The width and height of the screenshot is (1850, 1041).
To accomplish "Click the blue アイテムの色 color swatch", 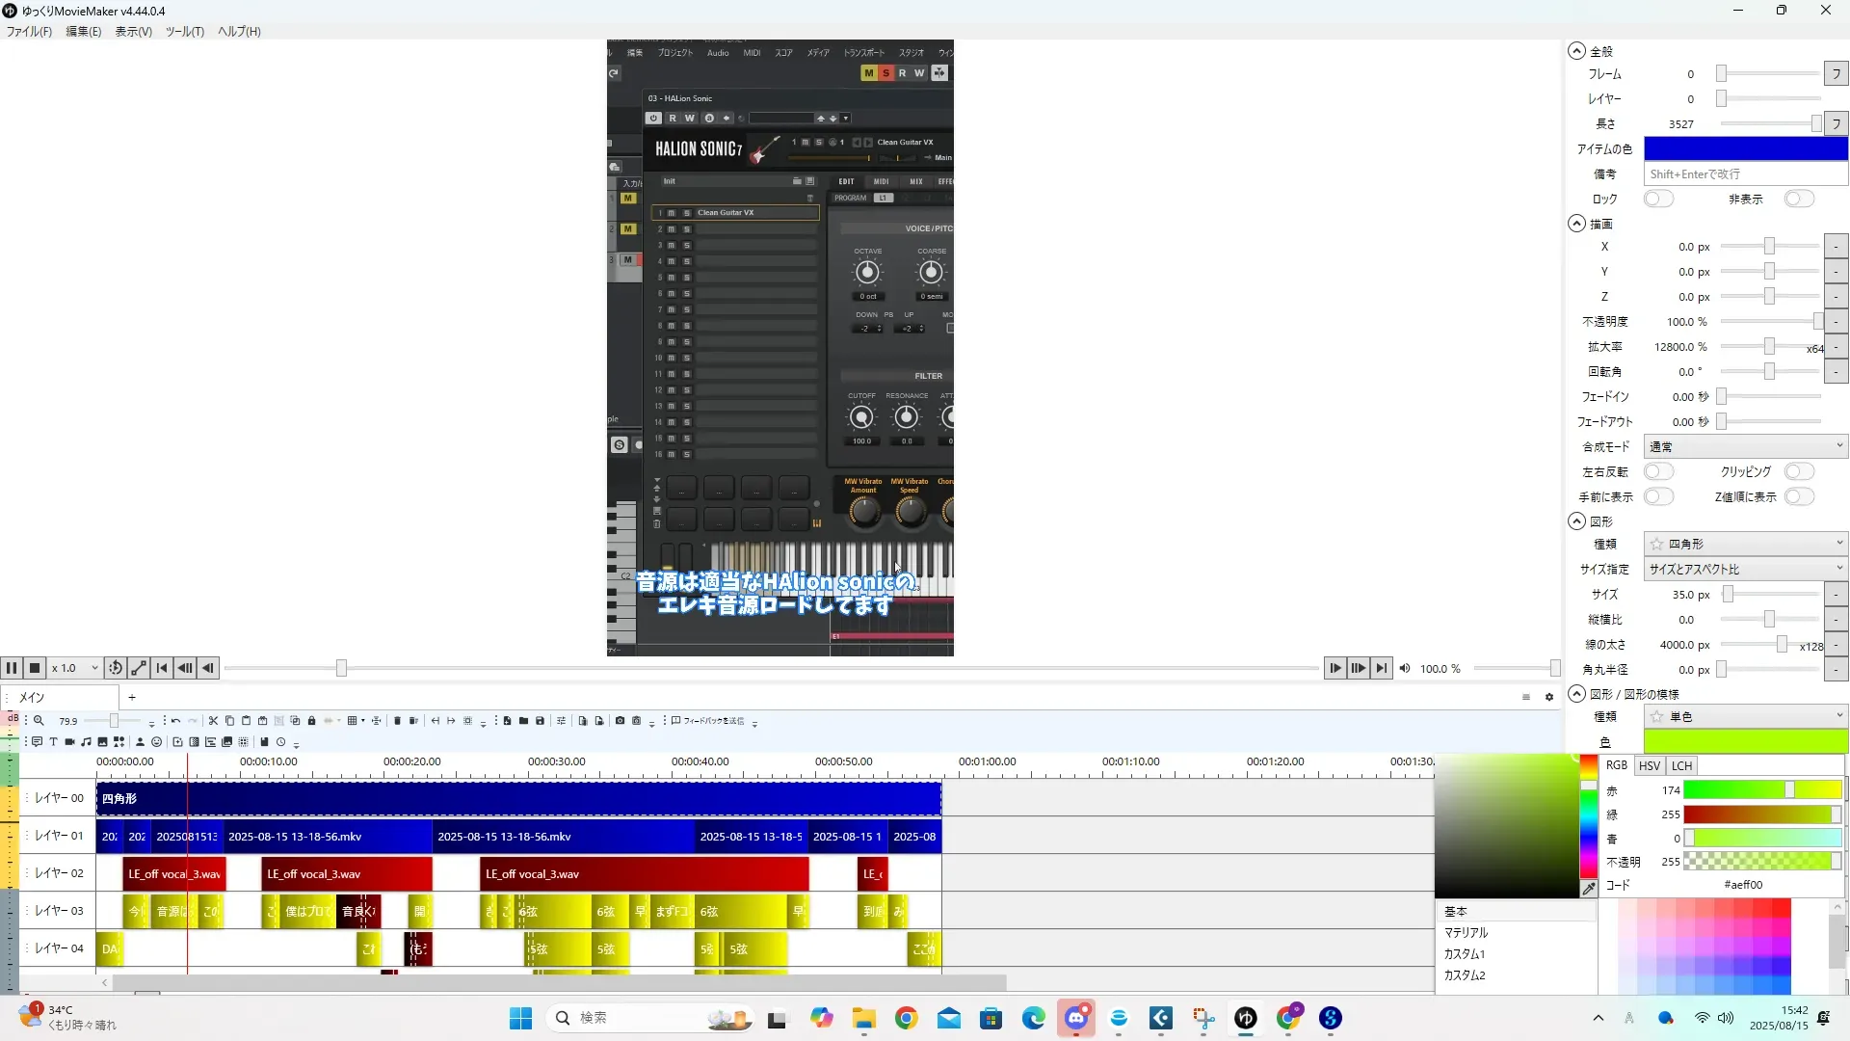I will (1745, 148).
